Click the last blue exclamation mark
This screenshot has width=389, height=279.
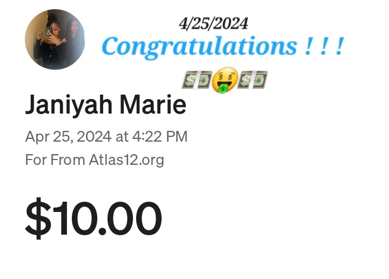tap(340, 46)
